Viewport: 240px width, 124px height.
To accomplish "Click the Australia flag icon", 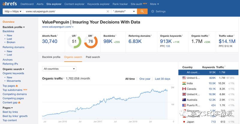I will tap(184, 100).
